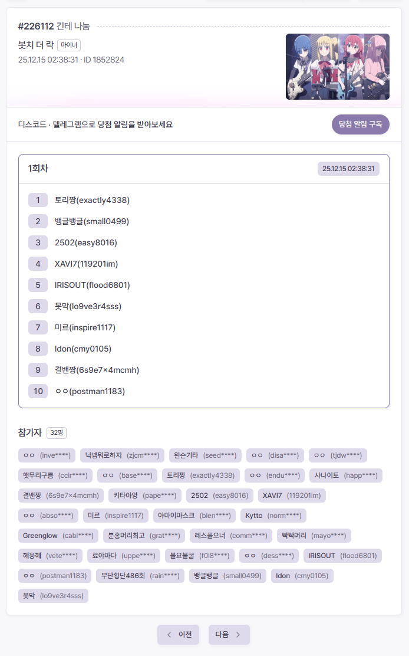409x656 pixels.
Task: Click the 32명 participant count badge
Action: 57,433
